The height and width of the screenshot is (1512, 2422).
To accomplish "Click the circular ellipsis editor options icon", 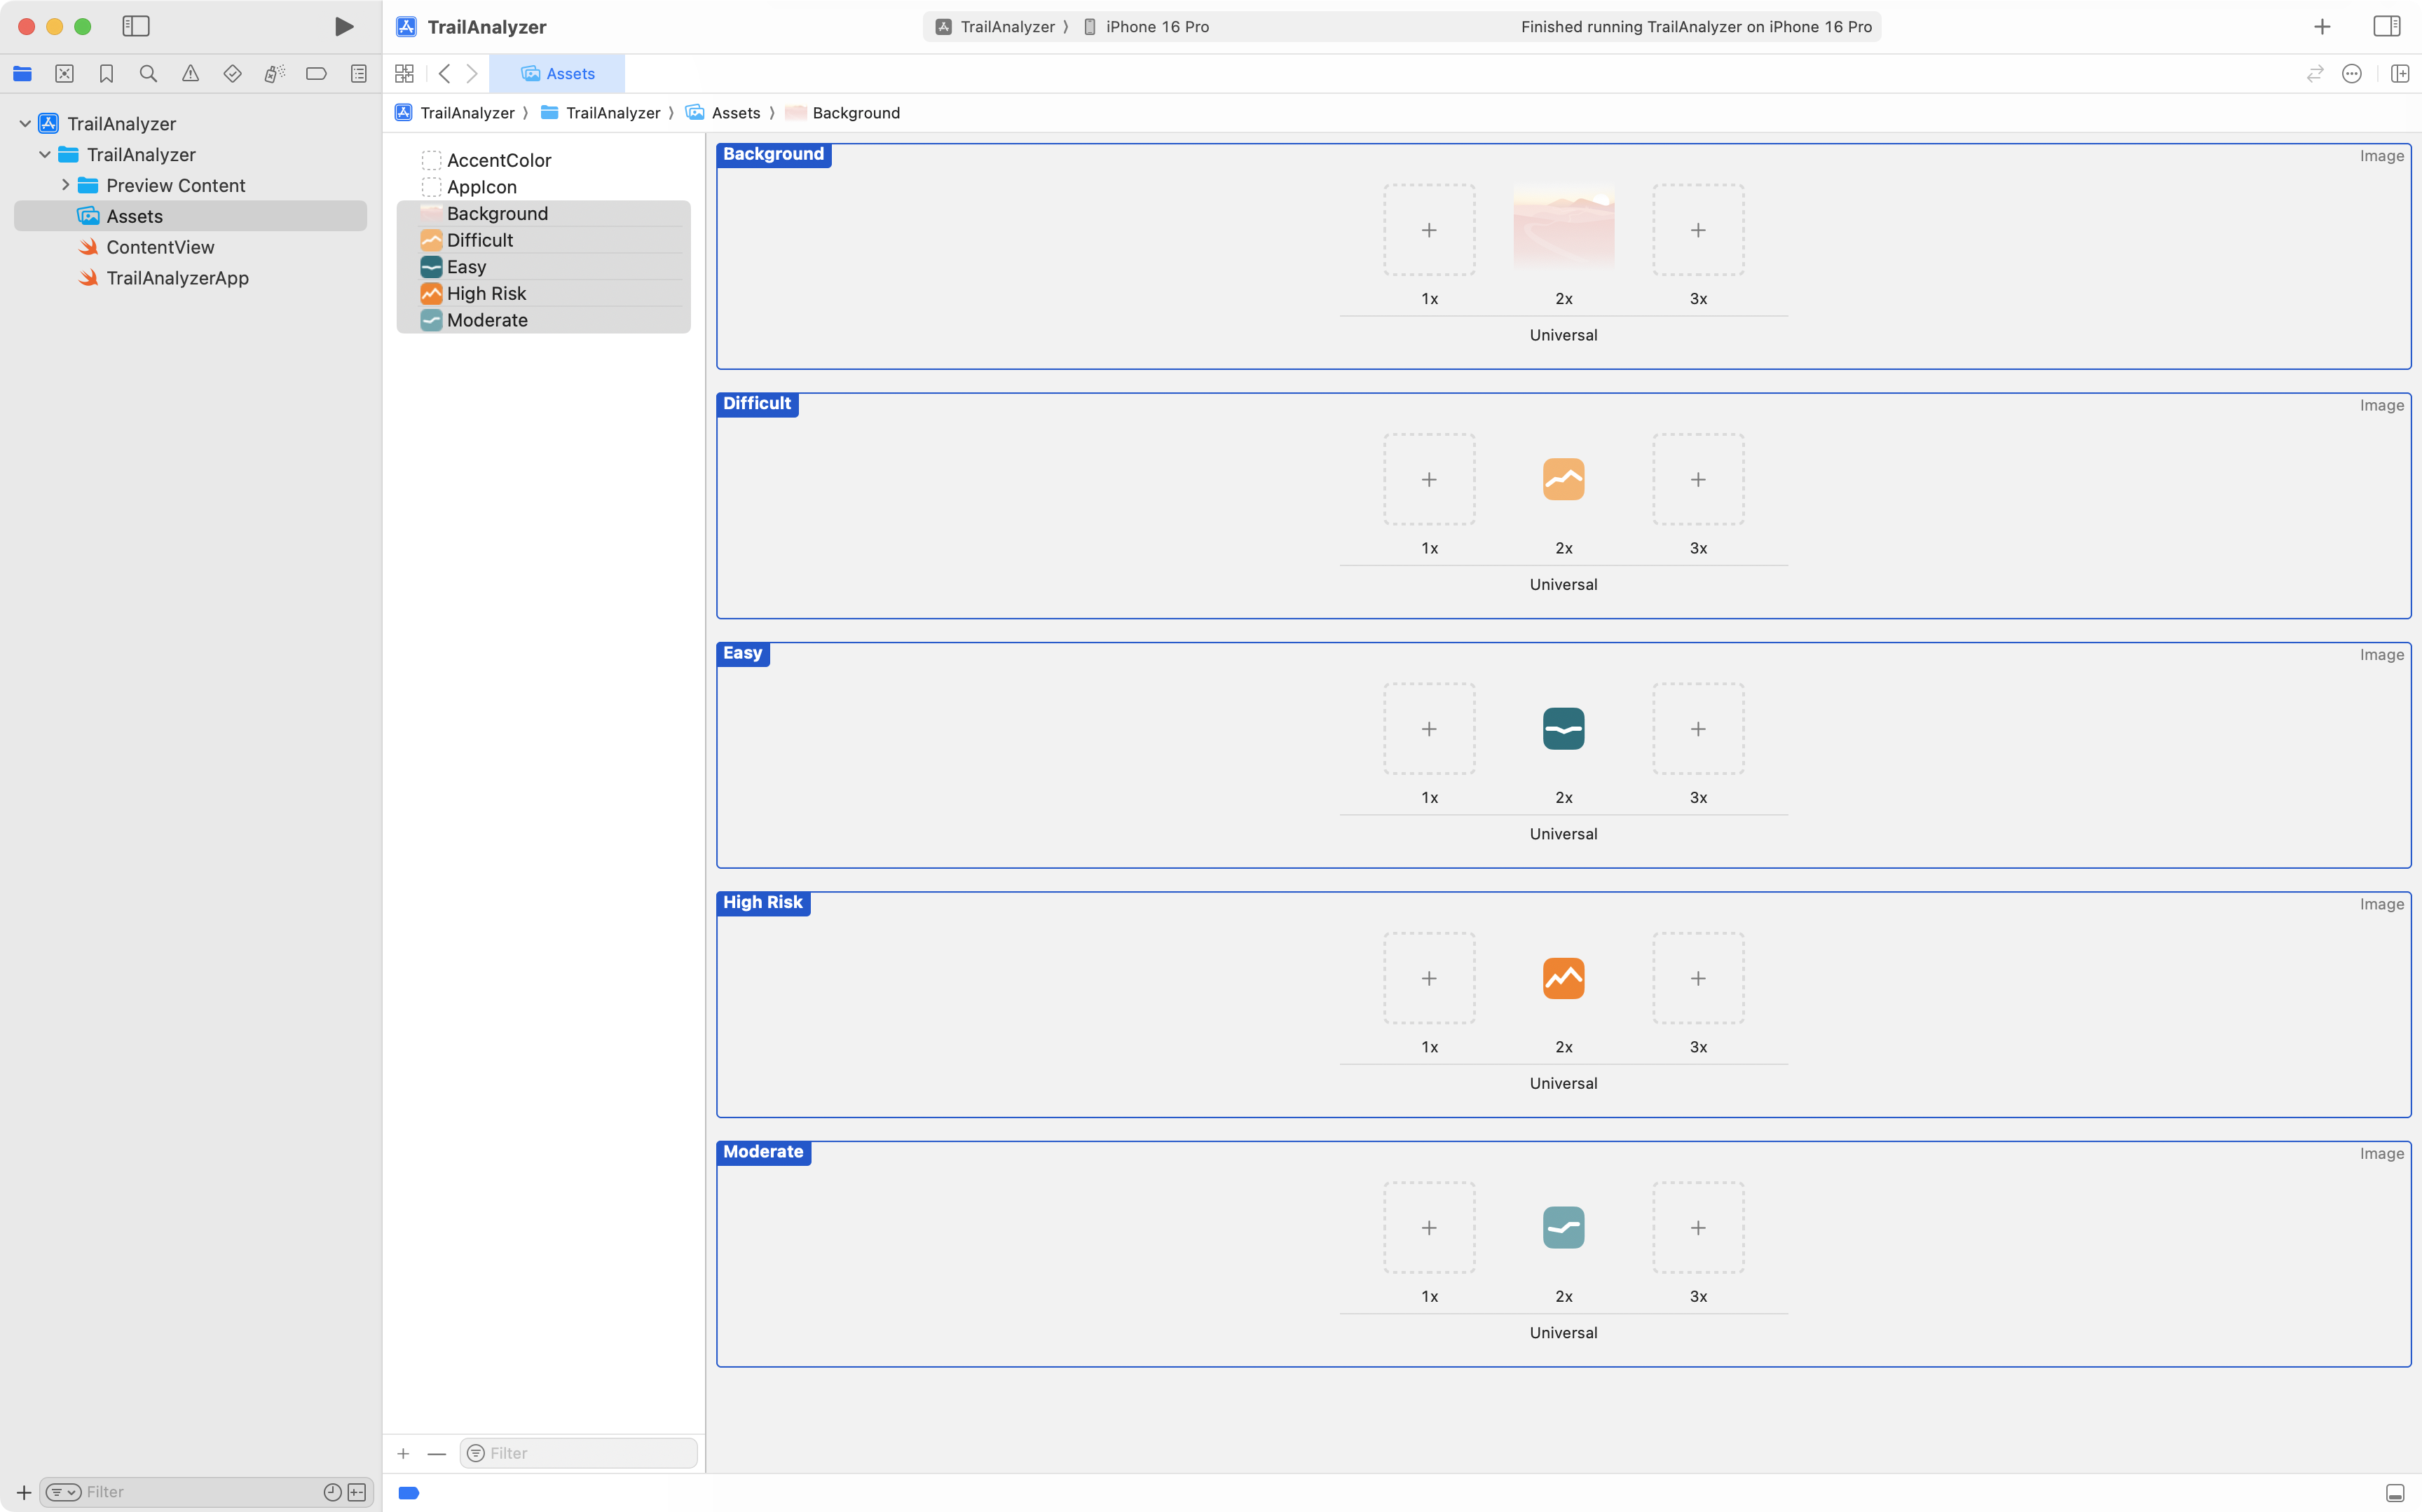I will (x=2351, y=73).
